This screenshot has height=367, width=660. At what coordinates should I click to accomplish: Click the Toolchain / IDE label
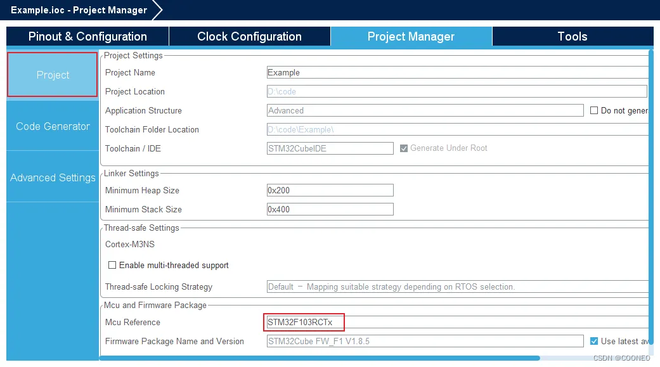(x=133, y=148)
